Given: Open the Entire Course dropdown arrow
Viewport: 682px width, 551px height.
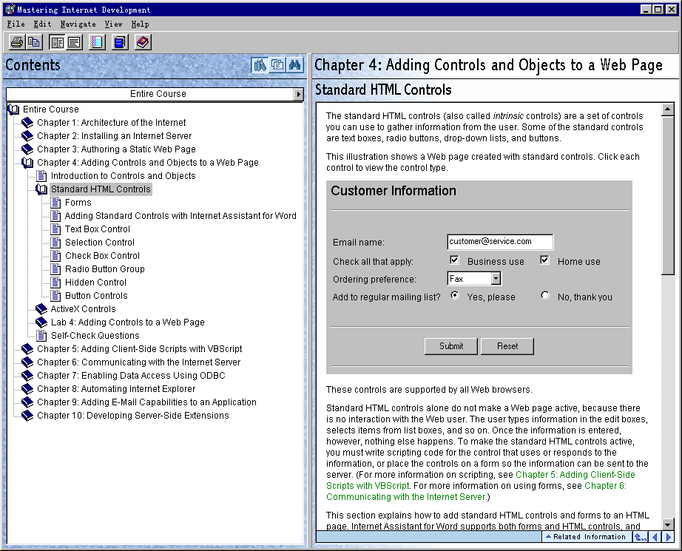Looking at the screenshot, I should tap(298, 94).
